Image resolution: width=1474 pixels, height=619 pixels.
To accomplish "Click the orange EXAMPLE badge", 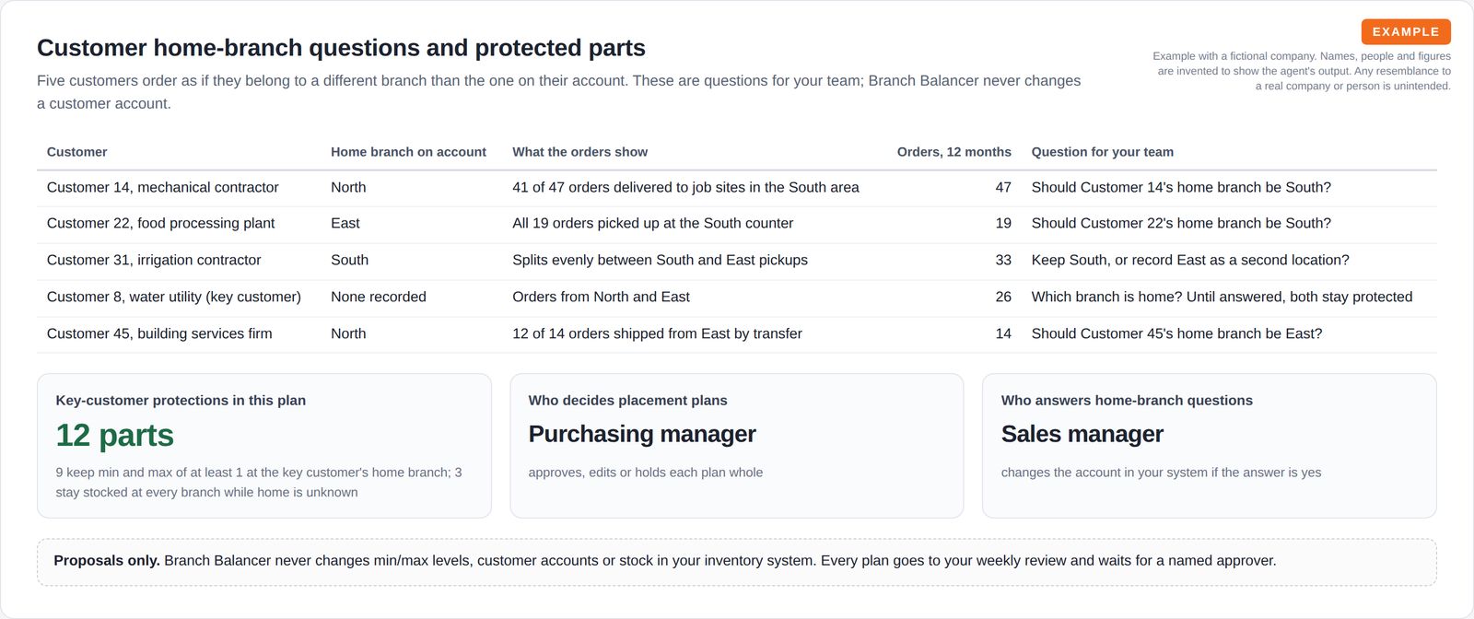I will pyautogui.click(x=1406, y=31).
